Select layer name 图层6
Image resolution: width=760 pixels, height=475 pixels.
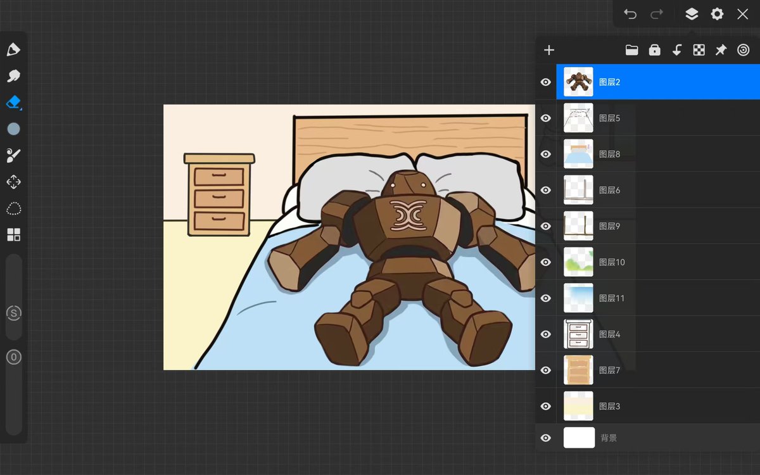point(609,190)
